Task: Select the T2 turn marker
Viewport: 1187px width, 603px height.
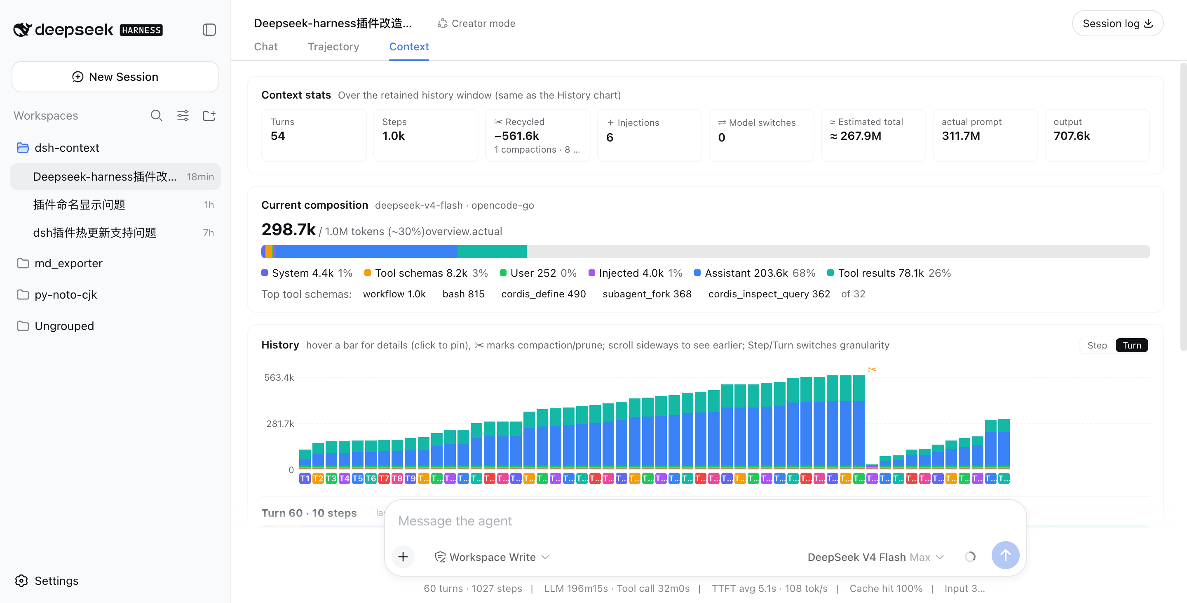Action: click(318, 478)
